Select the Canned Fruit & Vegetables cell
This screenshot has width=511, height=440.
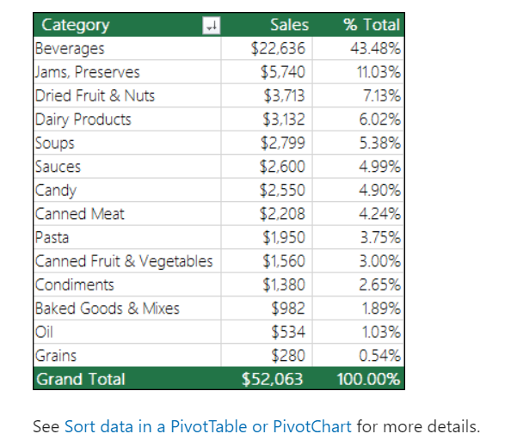127,261
